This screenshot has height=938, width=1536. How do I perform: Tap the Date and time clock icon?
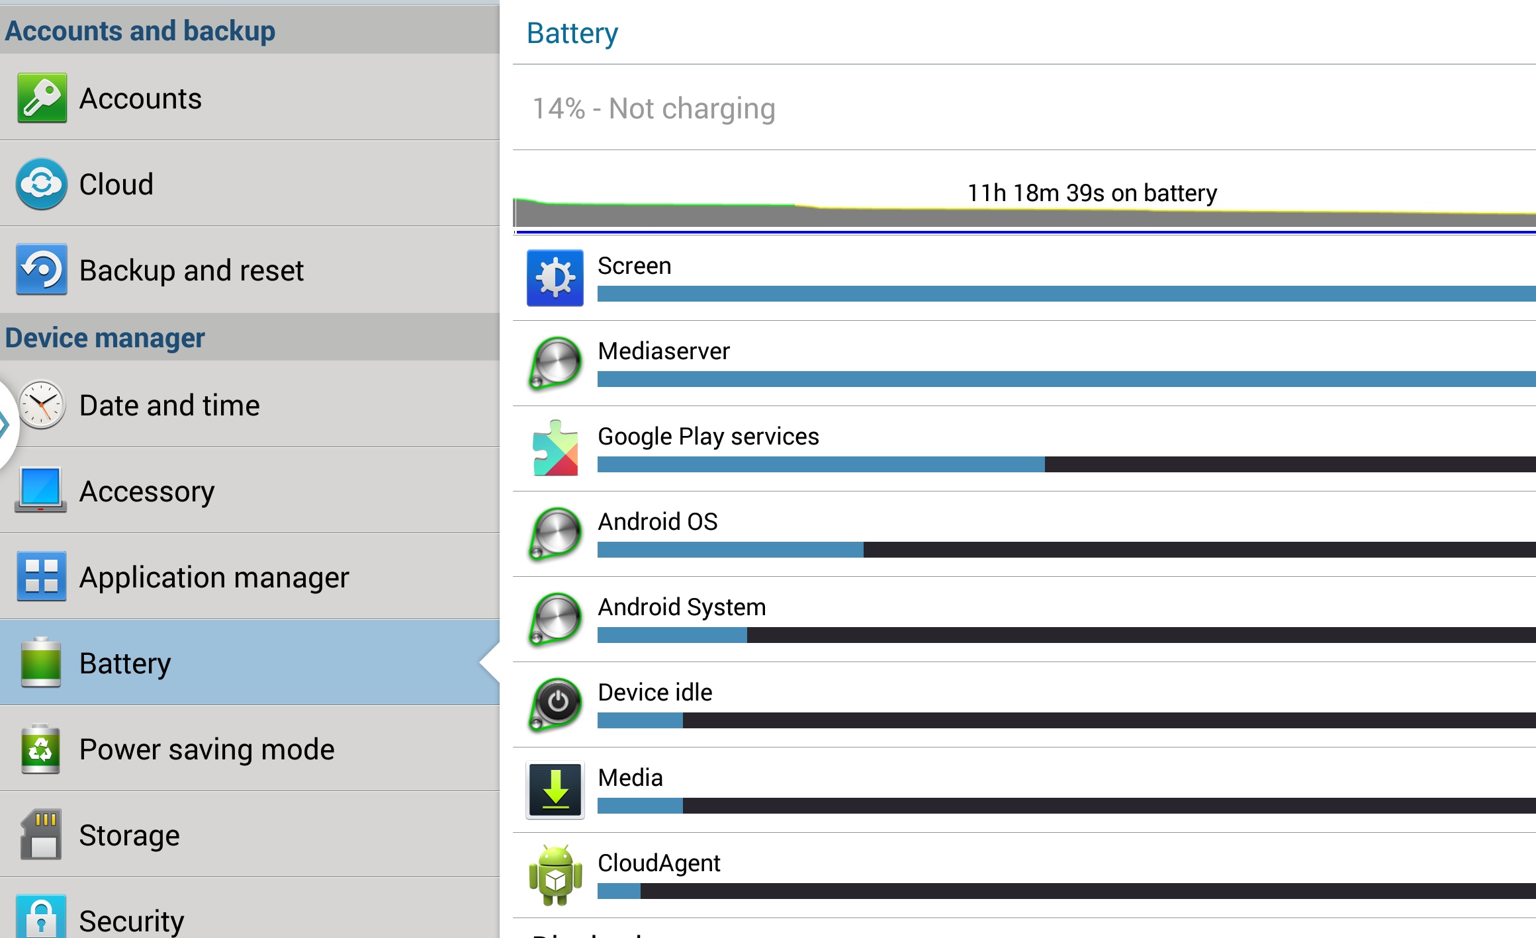pyautogui.click(x=42, y=404)
